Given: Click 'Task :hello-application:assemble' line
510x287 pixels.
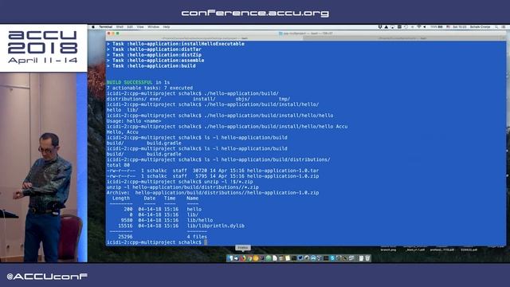Looking at the screenshot, I should point(155,61).
